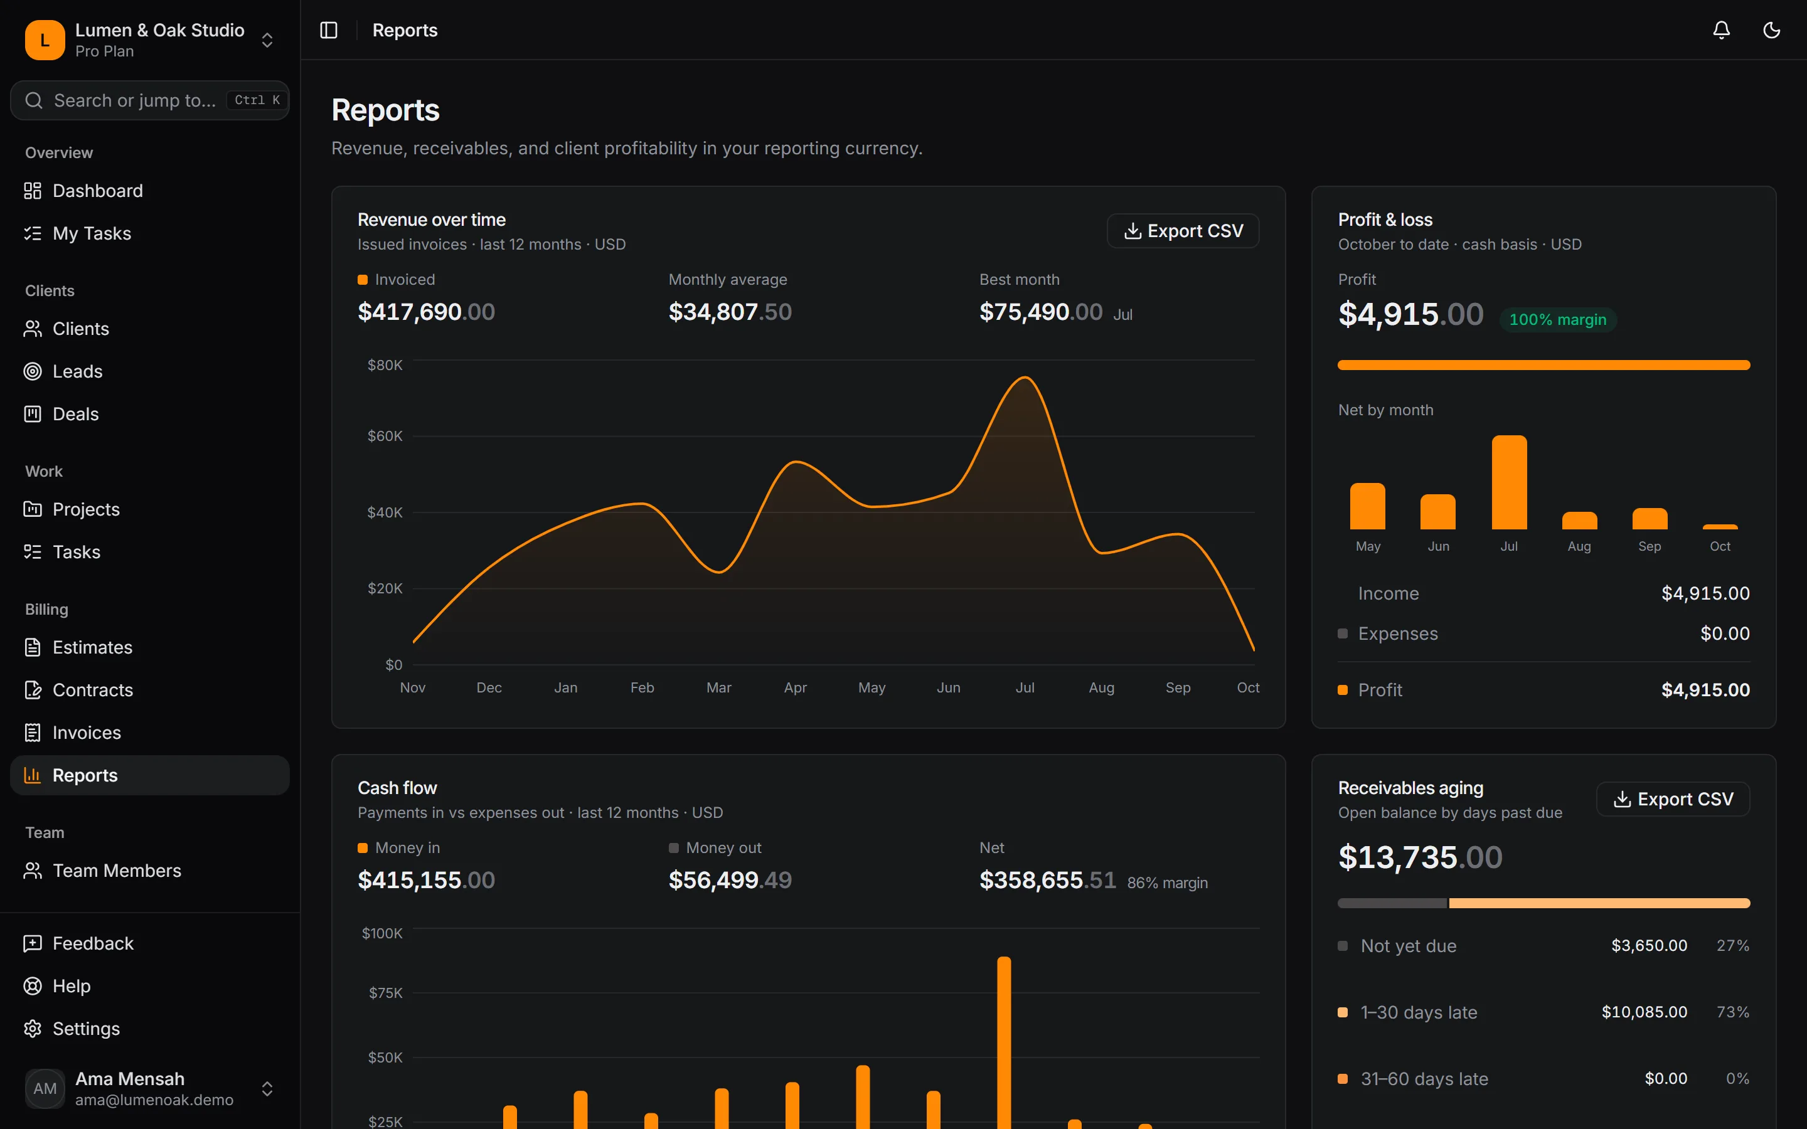The image size is (1807, 1129).
Task: Click the orange Invoiced legend swatch
Action: 363,279
